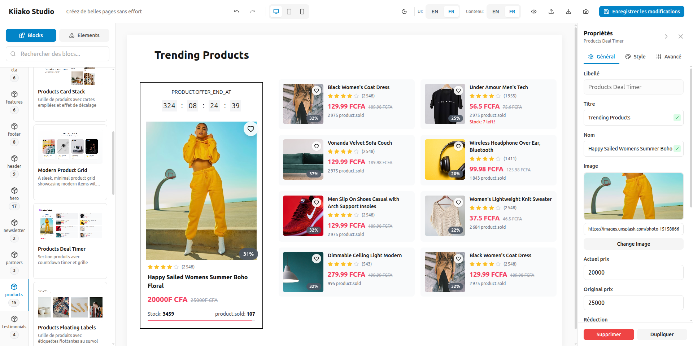Toggle heart on Wireless Headphone product
The image size is (693, 346).
pos(458,146)
